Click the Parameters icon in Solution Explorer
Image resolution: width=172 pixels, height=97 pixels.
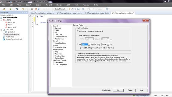(x=4, y=37)
